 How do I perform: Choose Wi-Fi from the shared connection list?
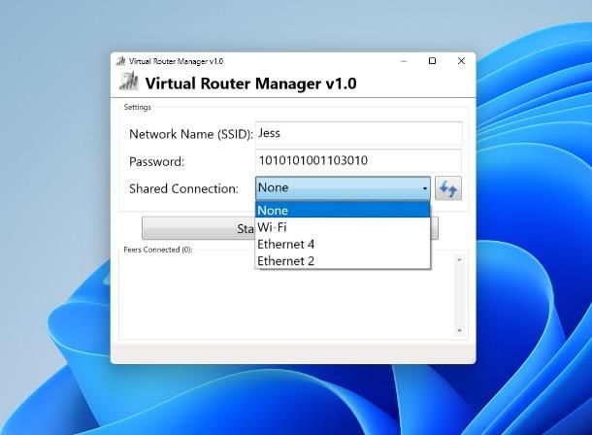343,227
